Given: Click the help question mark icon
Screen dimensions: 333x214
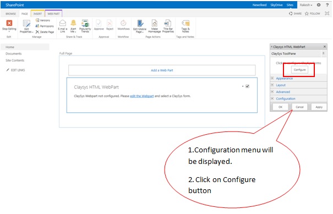Looking at the screenshot, I should (327, 5).
